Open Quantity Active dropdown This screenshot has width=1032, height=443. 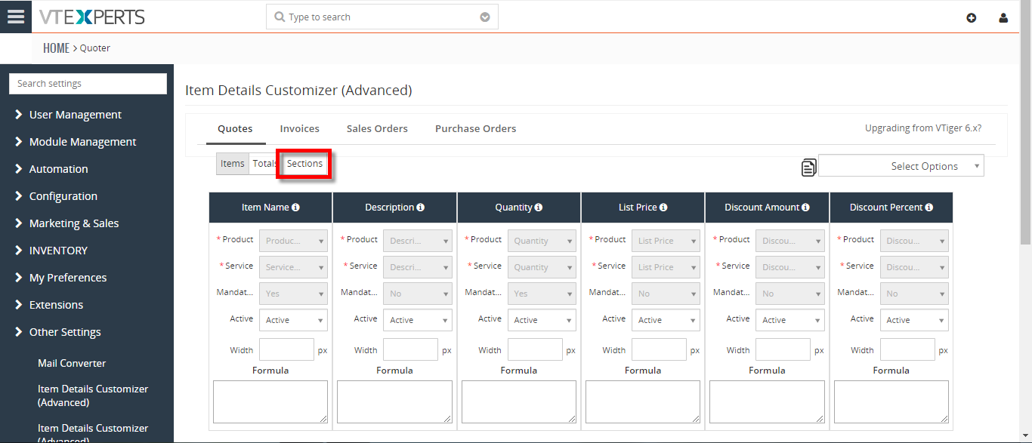542,320
